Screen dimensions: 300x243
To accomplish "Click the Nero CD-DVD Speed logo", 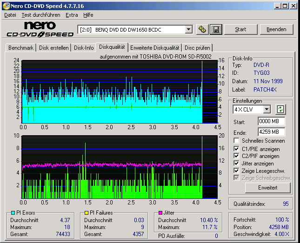I will pyautogui.click(x=40, y=29).
